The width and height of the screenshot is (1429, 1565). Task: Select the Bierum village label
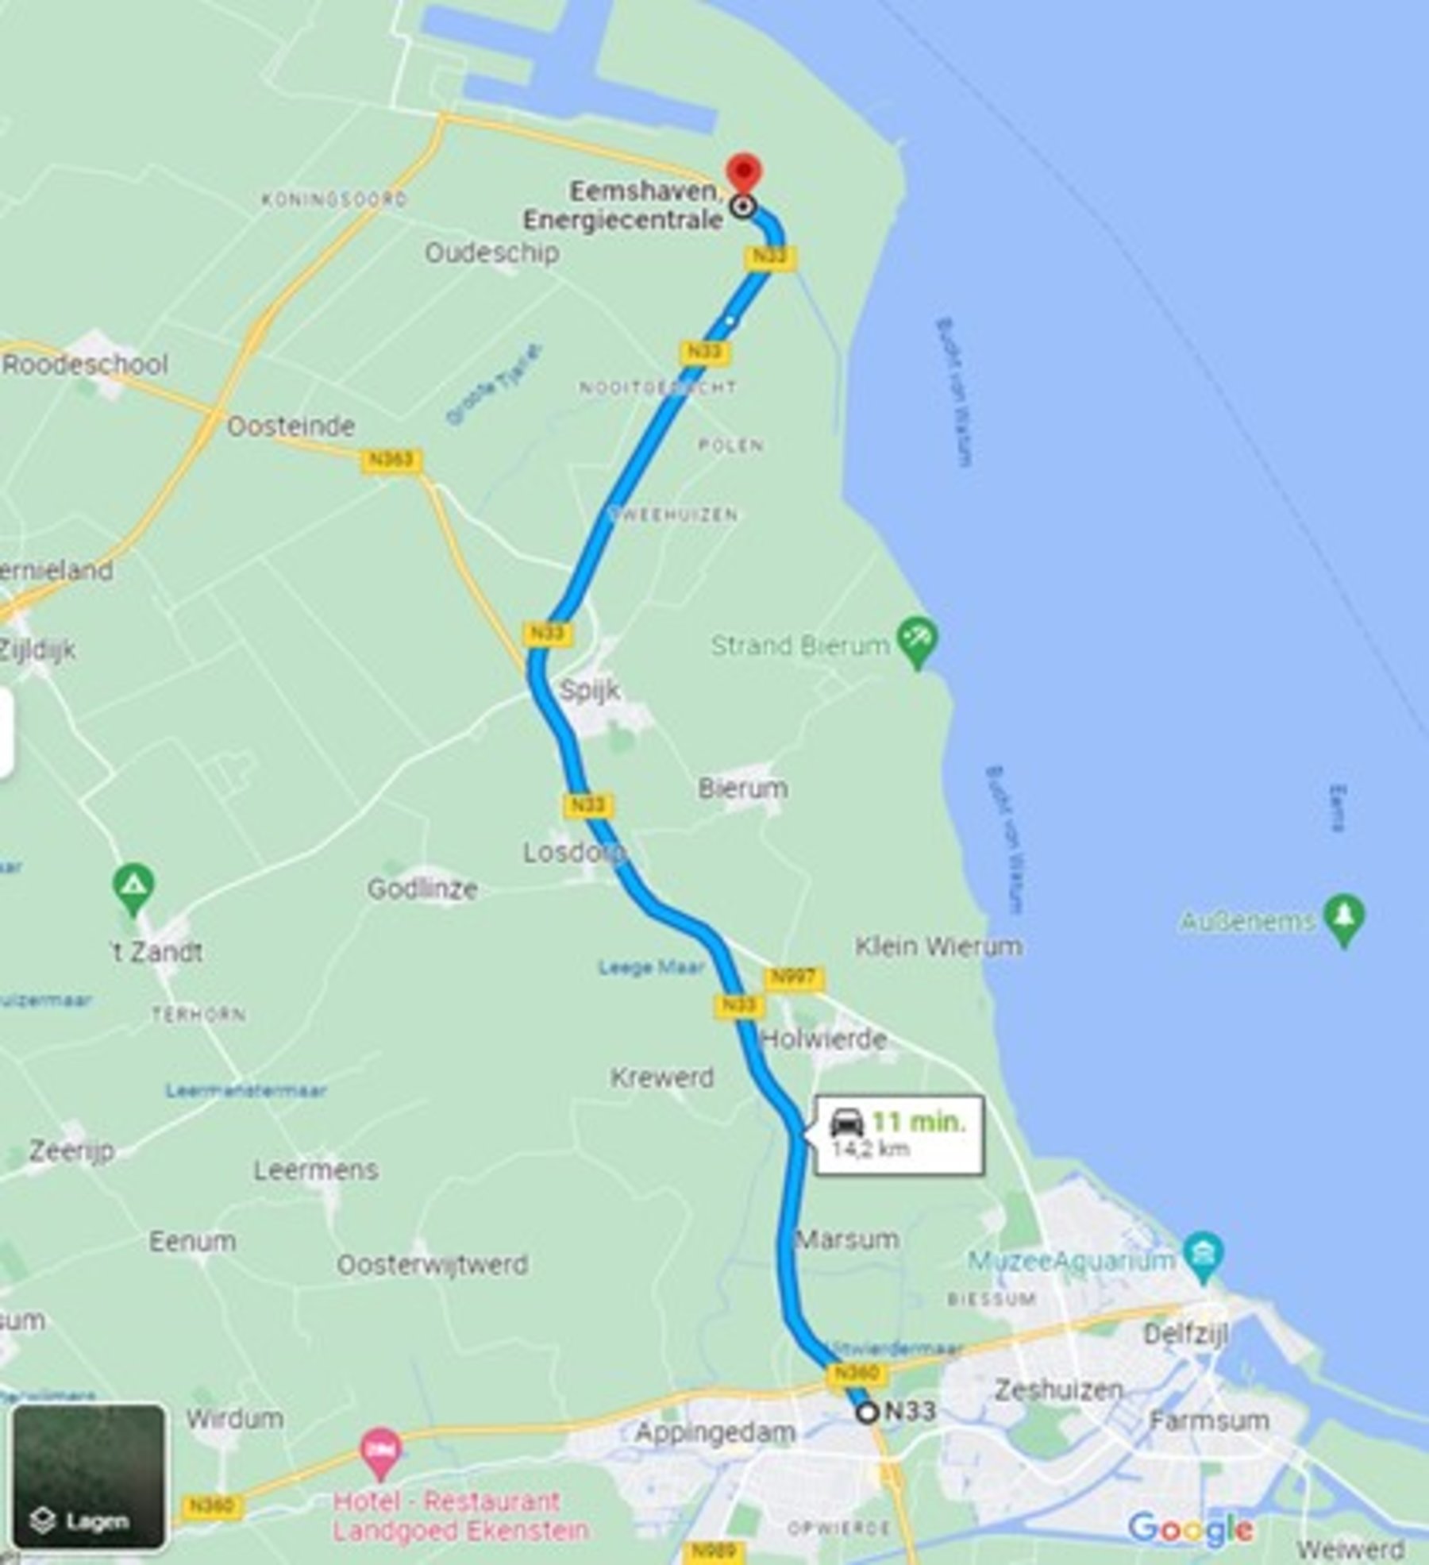coord(743,788)
